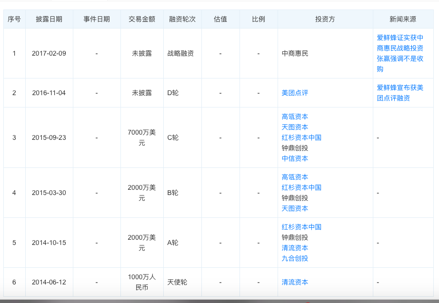
Task: Select 未披露 in the 战略融资 row
Action: pyautogui.click(x=142, y=53)
